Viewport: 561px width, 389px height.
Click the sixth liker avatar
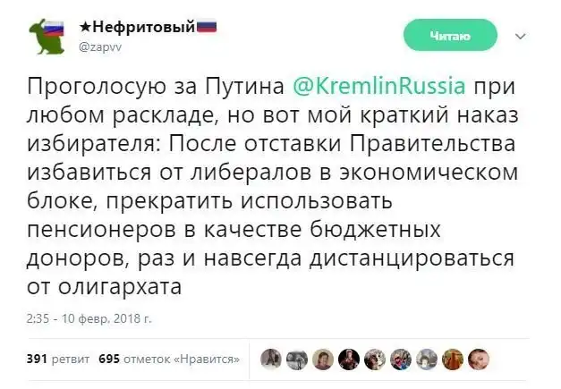point(400,359)
